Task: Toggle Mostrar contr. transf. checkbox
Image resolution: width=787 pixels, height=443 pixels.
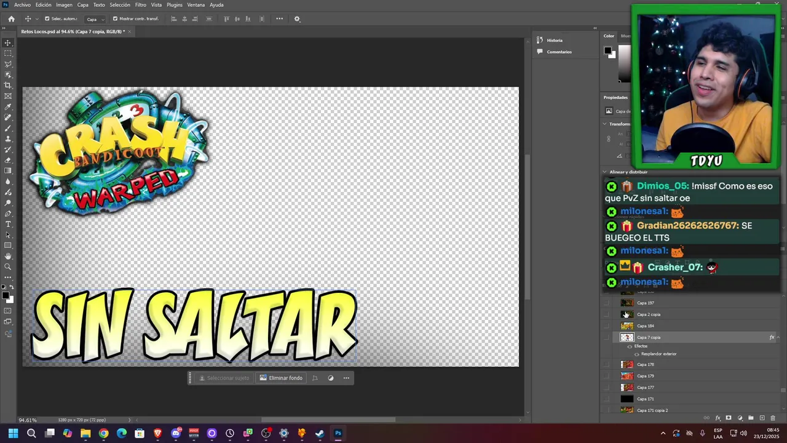Action: tap(115, 18)
